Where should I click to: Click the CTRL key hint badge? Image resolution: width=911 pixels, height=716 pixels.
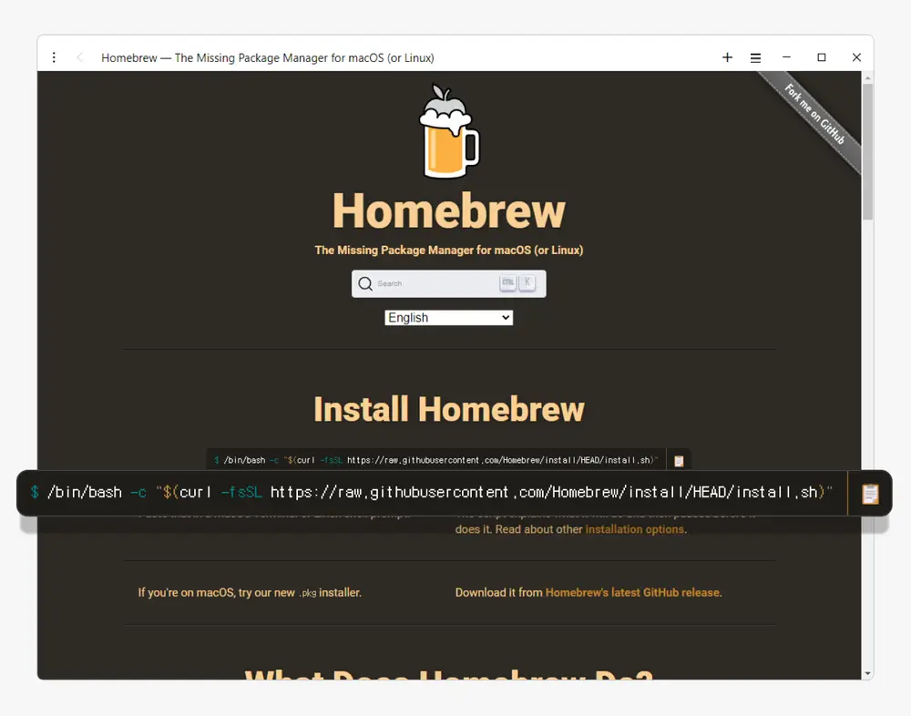coord(507,282)
